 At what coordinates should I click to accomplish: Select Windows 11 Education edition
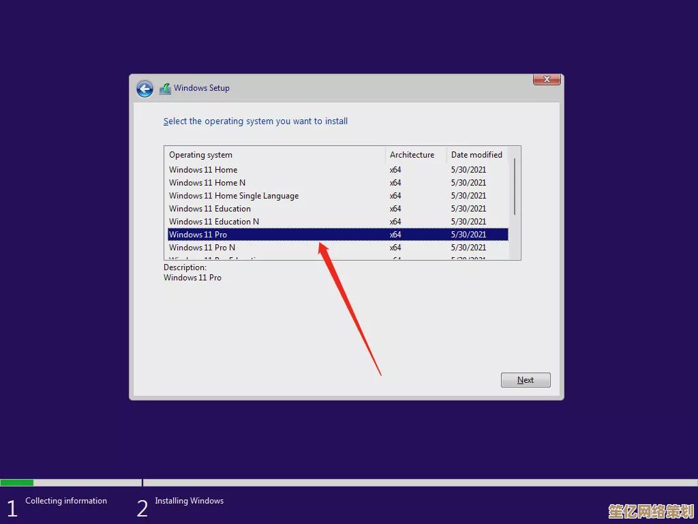210,208
